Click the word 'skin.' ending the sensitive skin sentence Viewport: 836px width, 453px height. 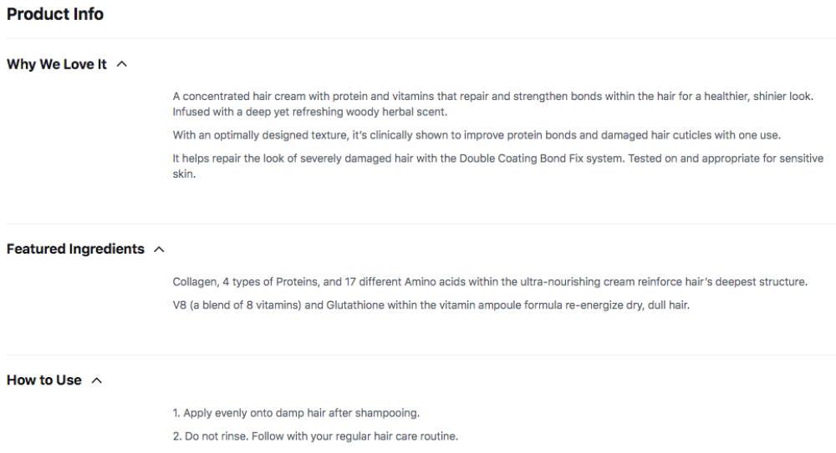(184, 174)
